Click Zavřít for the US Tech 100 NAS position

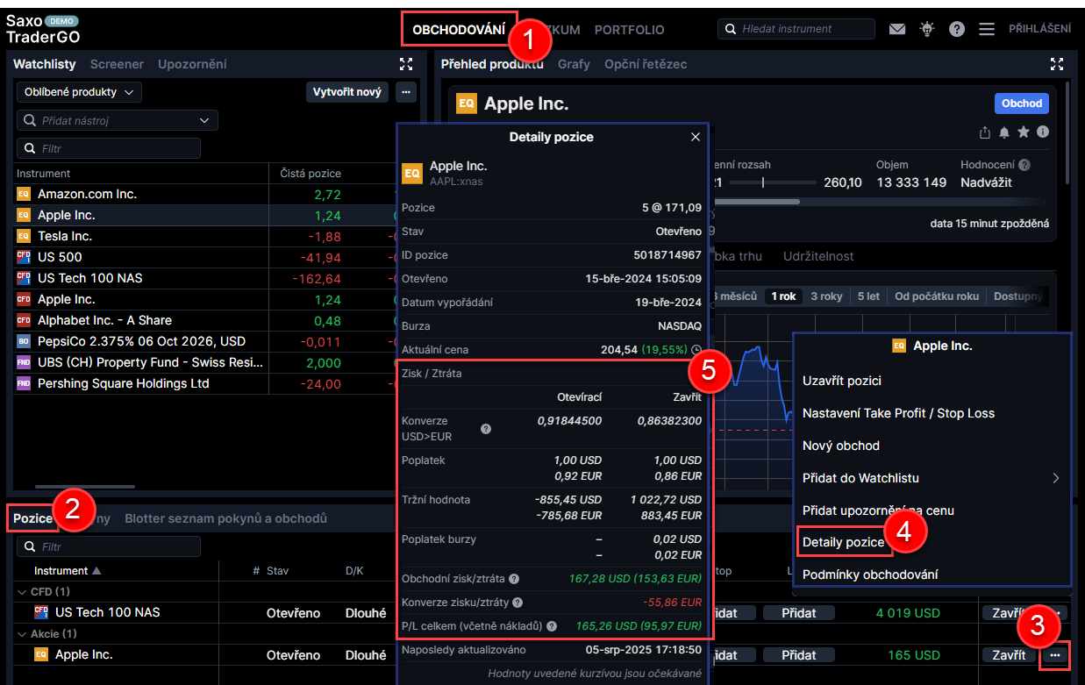(1009, 613)
